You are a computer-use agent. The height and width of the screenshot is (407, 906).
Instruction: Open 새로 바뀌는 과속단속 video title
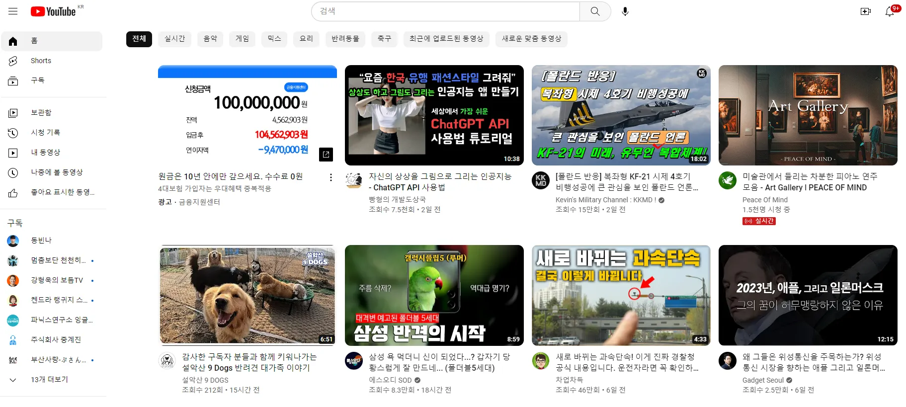[x=627, y=362]
